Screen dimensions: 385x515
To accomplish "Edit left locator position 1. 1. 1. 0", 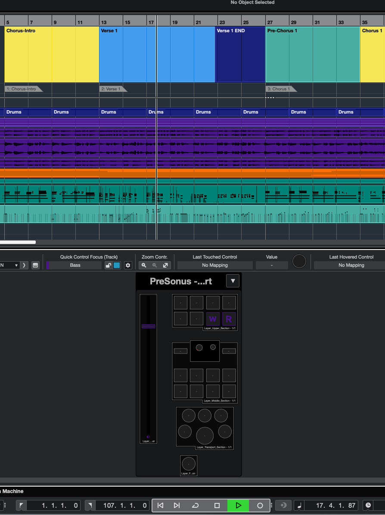I will [x=53, y=505].
